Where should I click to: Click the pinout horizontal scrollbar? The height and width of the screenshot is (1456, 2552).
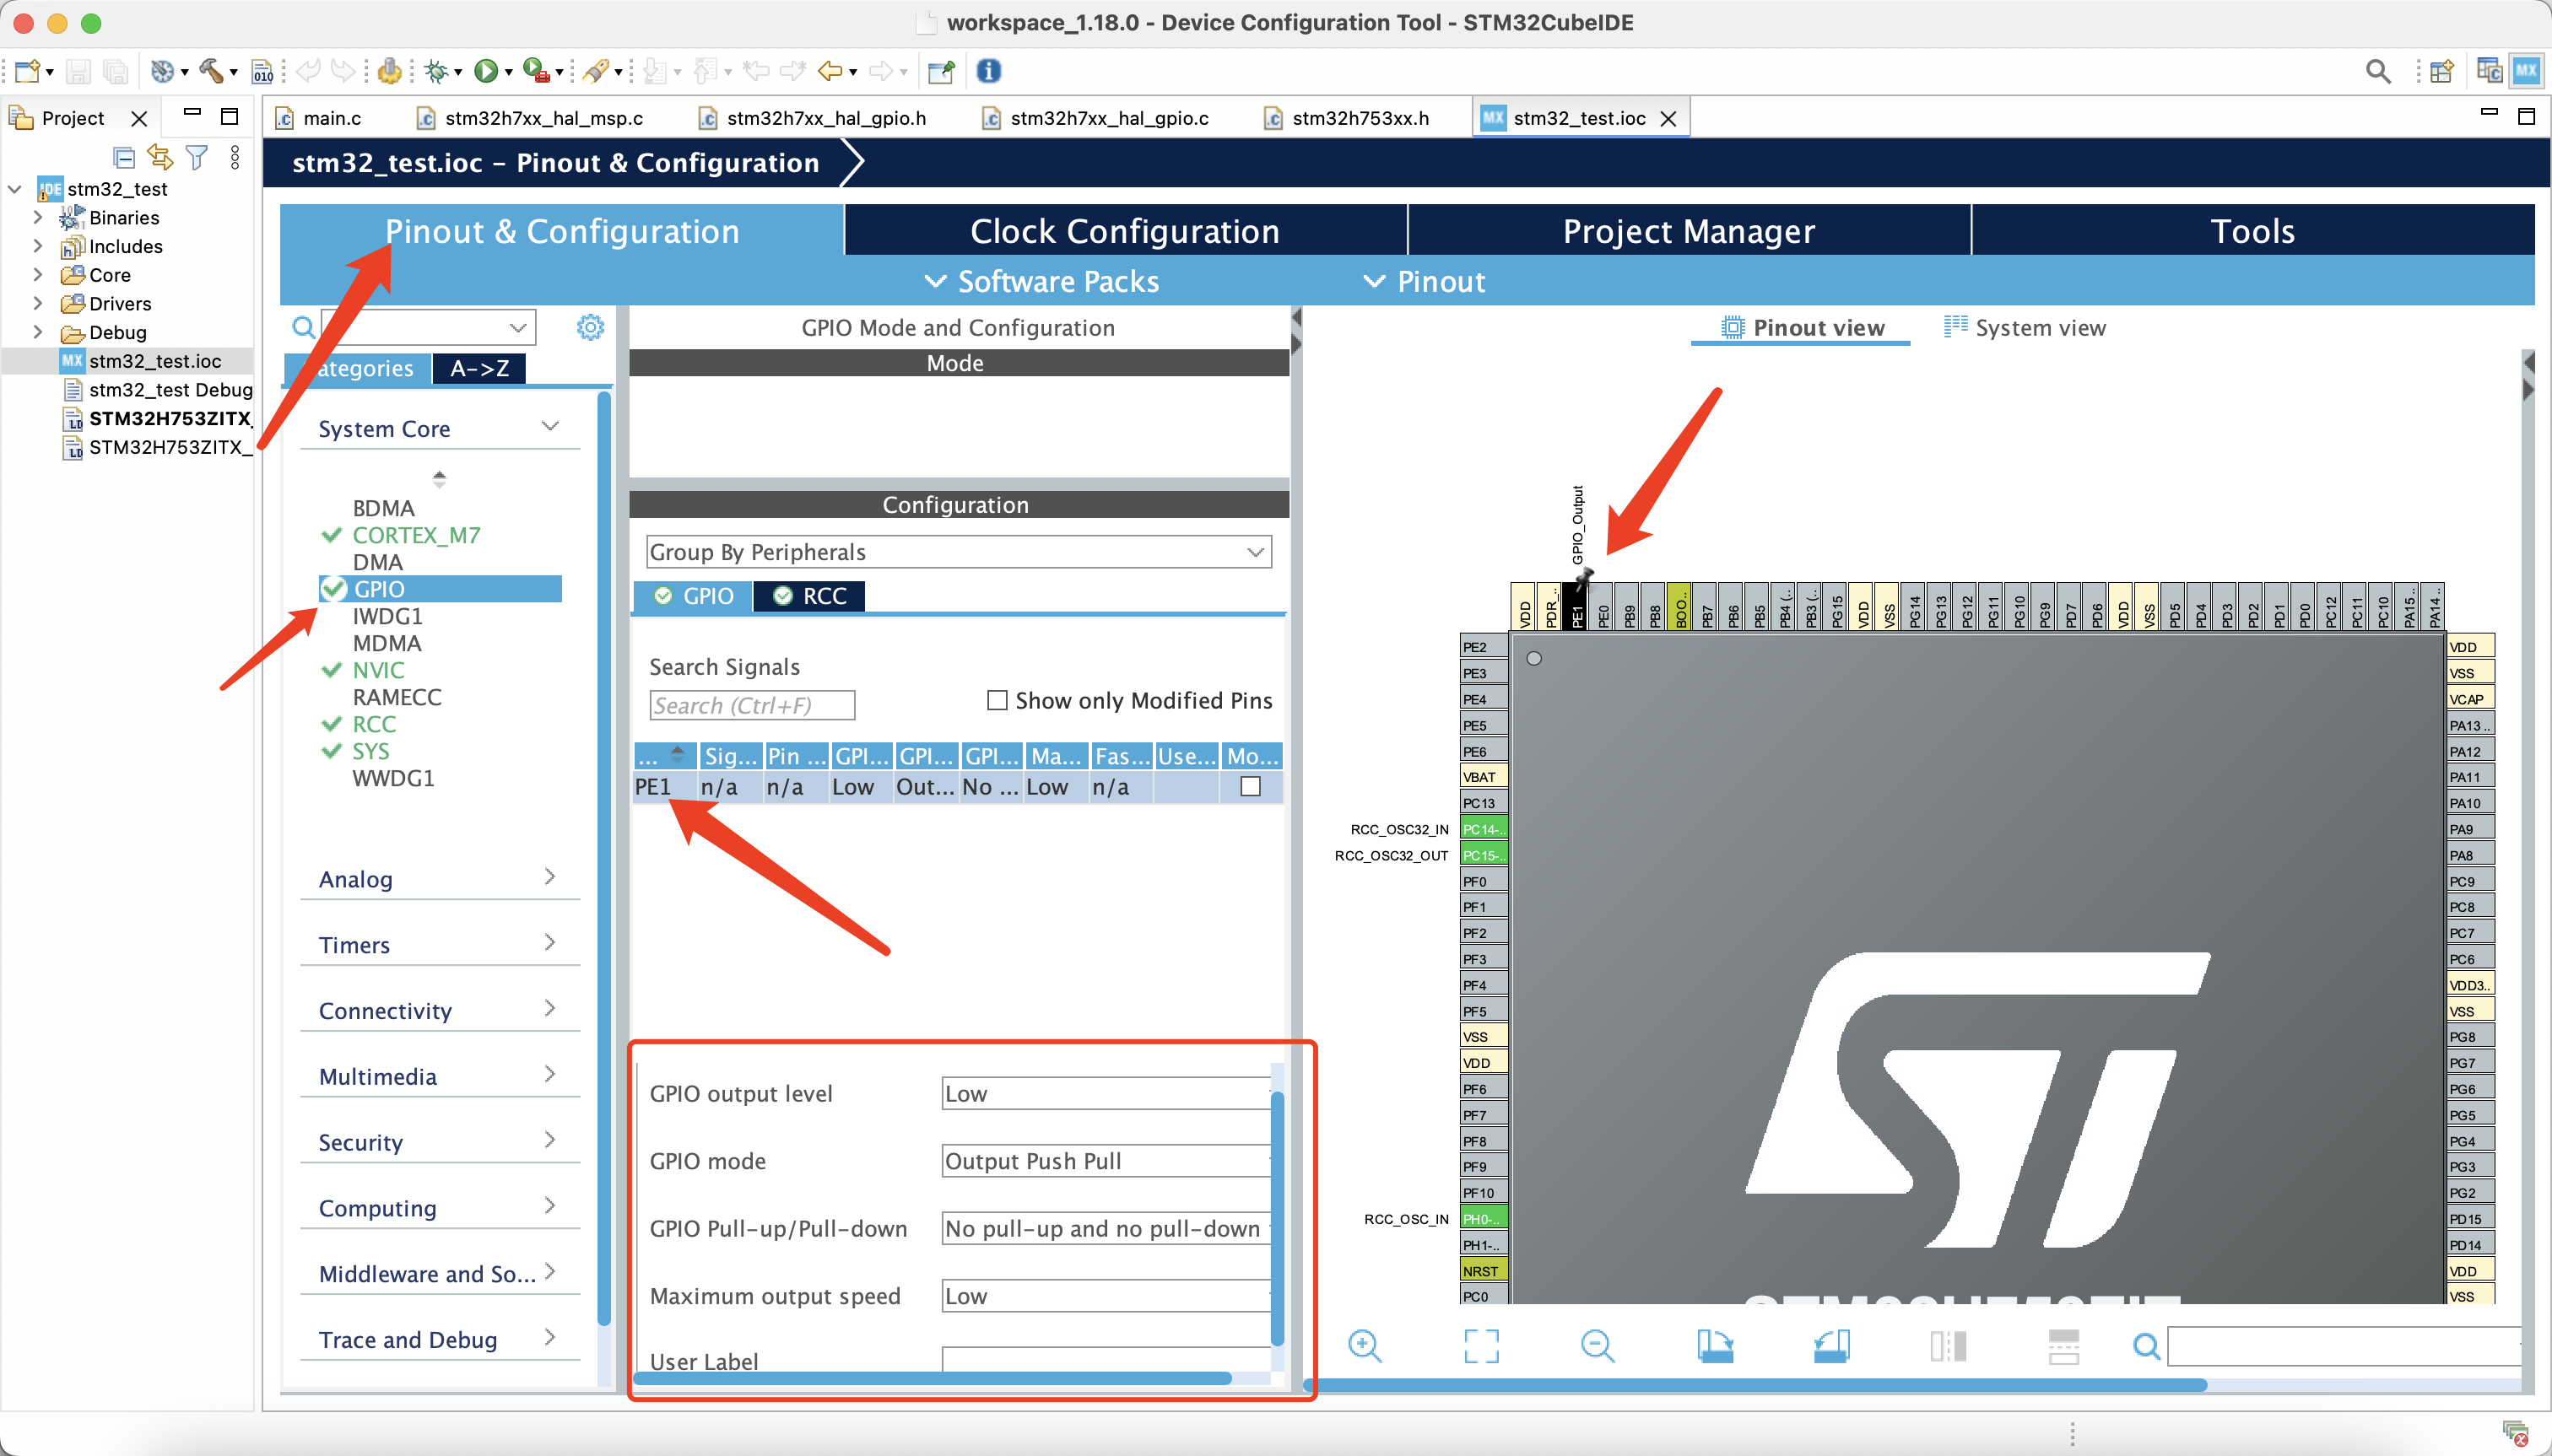pos(1755,1385)
